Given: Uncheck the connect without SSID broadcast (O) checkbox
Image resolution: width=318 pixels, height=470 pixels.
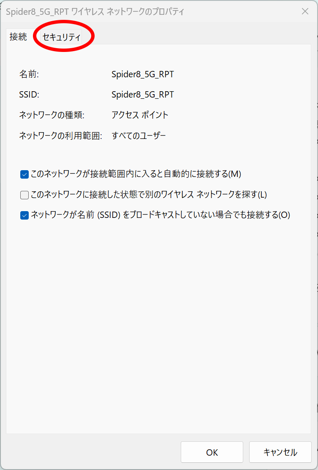Looking at the screenshot, I should pyautogui.click(x=24, y=215).
